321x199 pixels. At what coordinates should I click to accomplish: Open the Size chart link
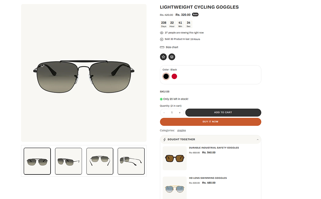[172, 47]
